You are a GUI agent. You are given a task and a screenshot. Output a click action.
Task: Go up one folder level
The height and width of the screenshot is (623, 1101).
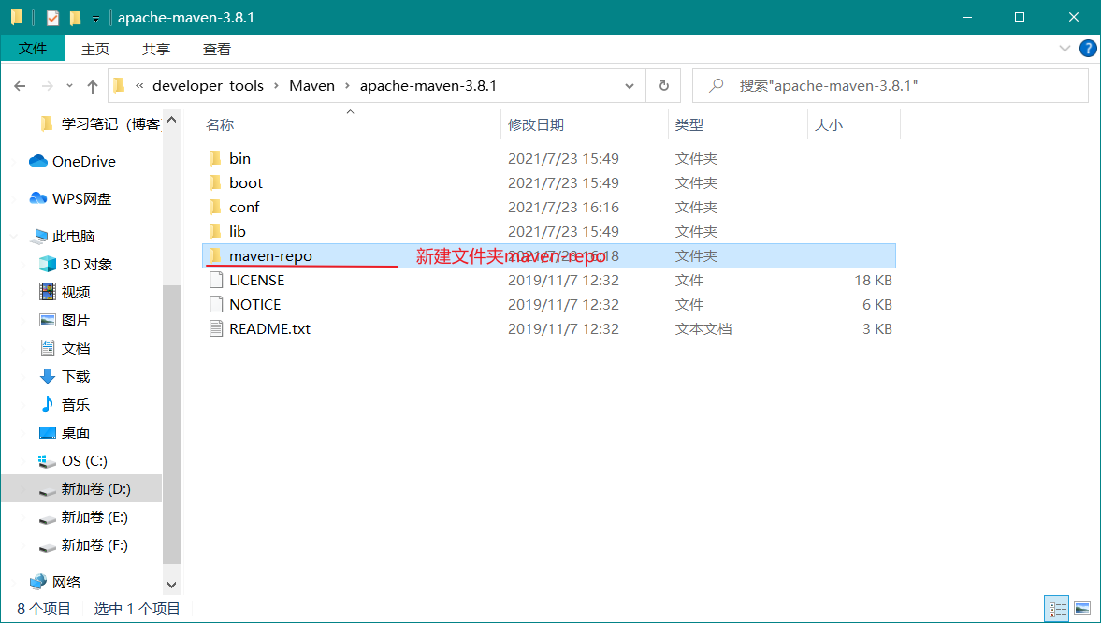(x=92, y=86)
